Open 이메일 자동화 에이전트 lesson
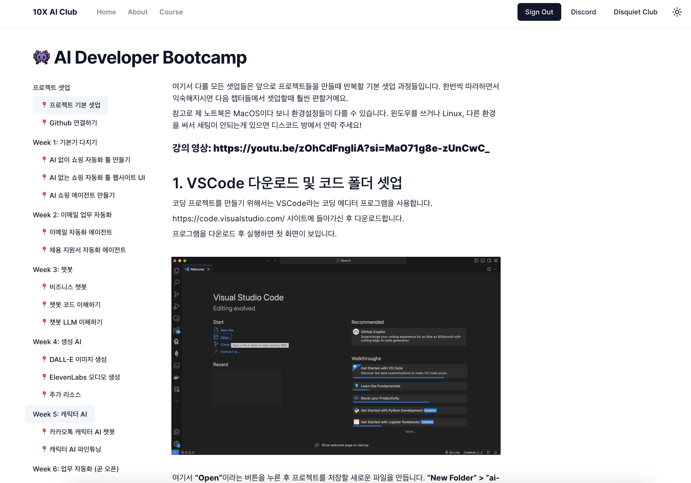 point(77,232)
